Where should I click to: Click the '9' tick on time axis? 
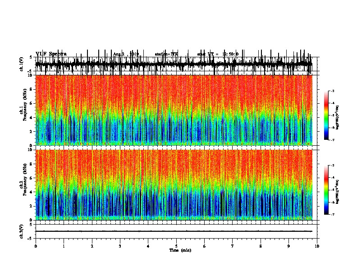coord(288,246)
